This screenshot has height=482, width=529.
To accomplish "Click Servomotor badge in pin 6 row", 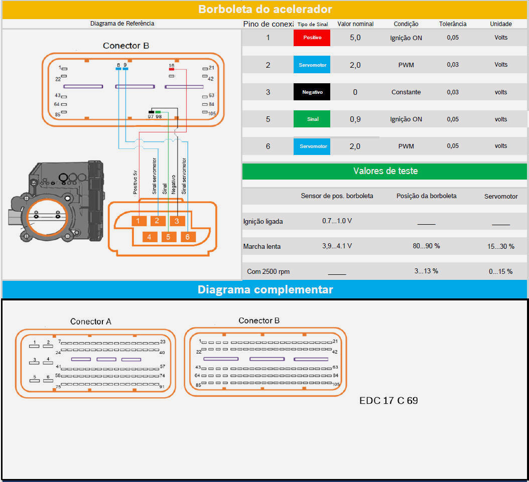I will click(x=312, y=146).
